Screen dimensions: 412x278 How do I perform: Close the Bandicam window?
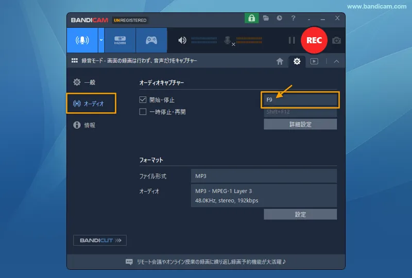pyautogui.click(x=337, y=18)
